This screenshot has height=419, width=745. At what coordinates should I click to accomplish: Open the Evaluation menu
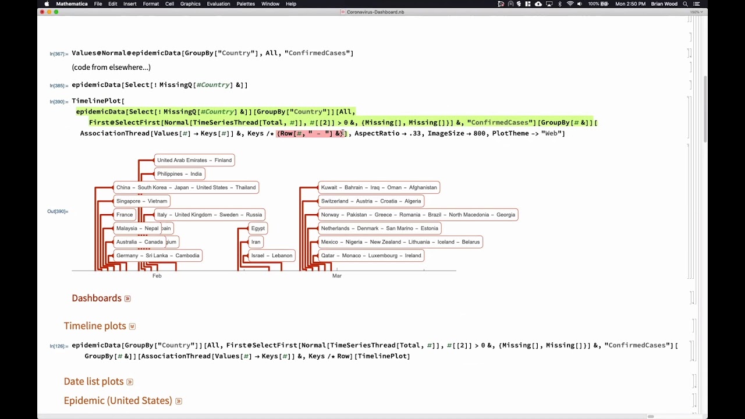[218, 3]
